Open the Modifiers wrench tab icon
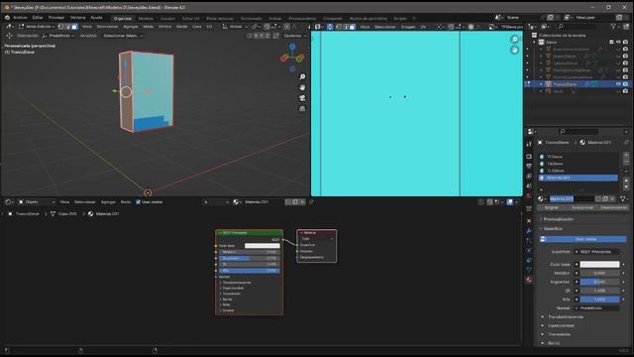634x357 pixels. click(529, 231)
